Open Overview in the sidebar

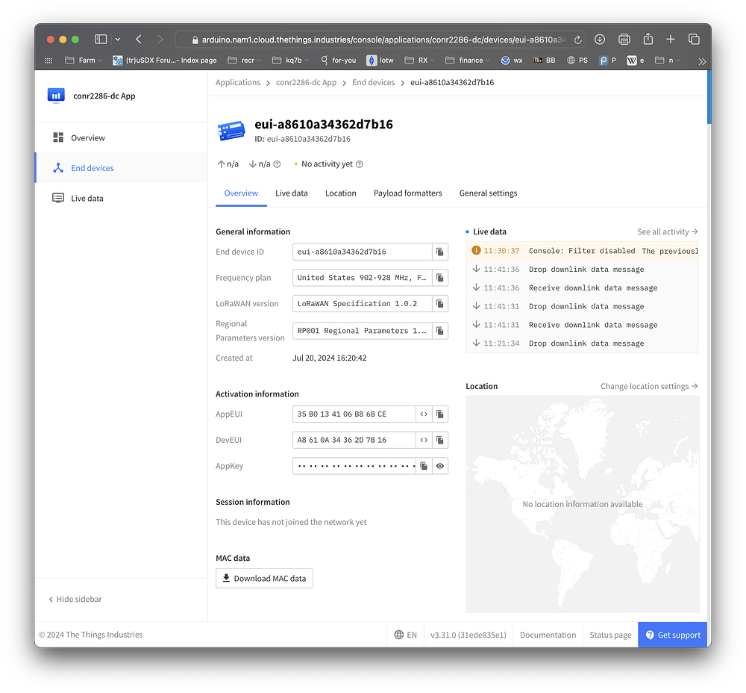(x=121, y=137)
